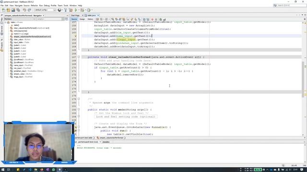This screenshot has width=307, height=172.
Task: Click the Build Project hammer icon
Action: pyautogui.click(x=66, y=10)
